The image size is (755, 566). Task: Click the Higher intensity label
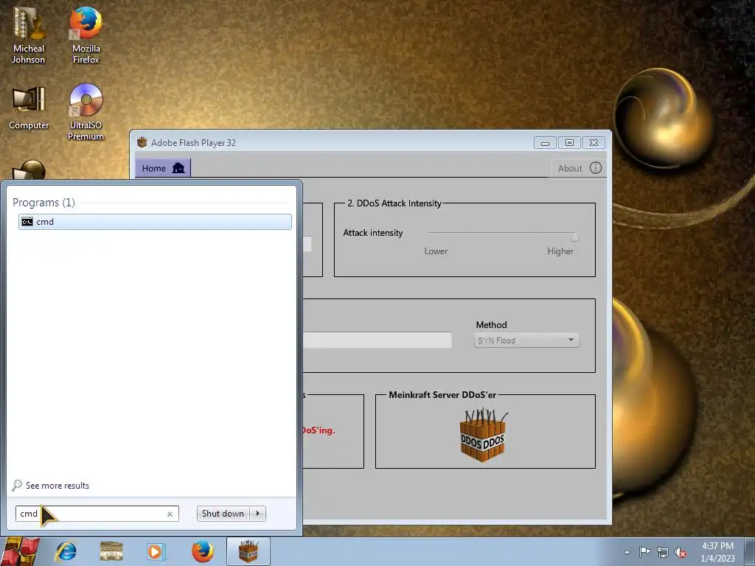(560, 251)
